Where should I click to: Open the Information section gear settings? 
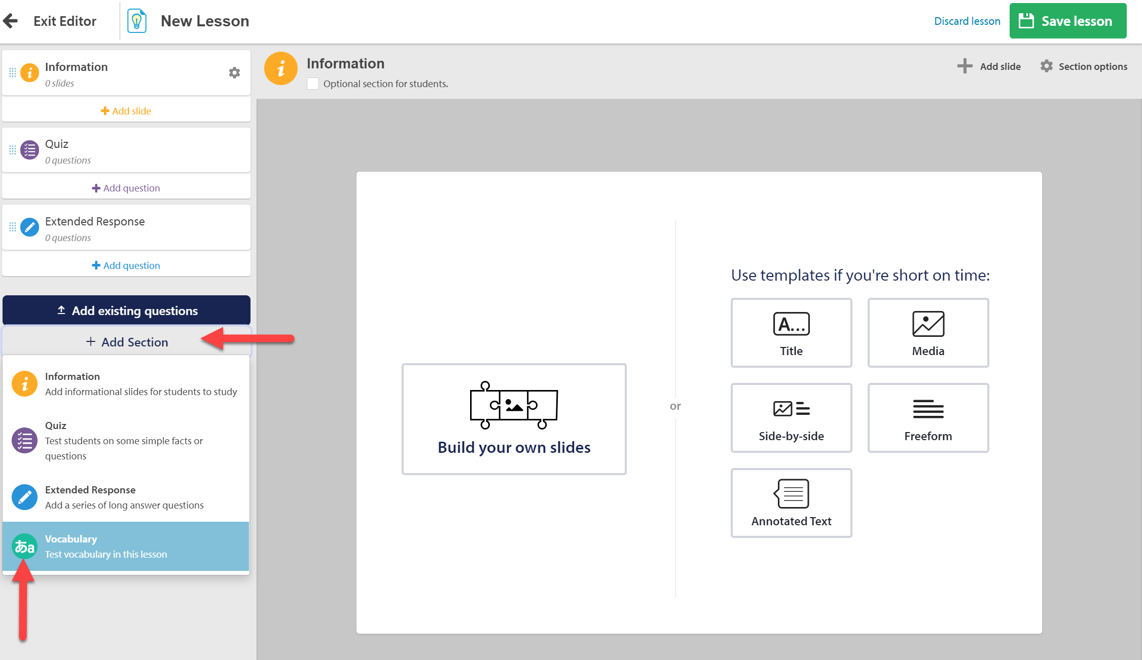[x=234, y=72]
